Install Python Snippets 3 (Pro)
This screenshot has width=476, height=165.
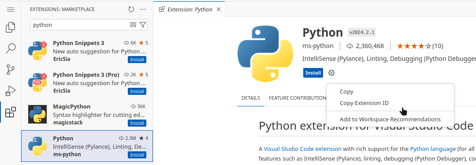pyautogui.click(x=137, y=91)
